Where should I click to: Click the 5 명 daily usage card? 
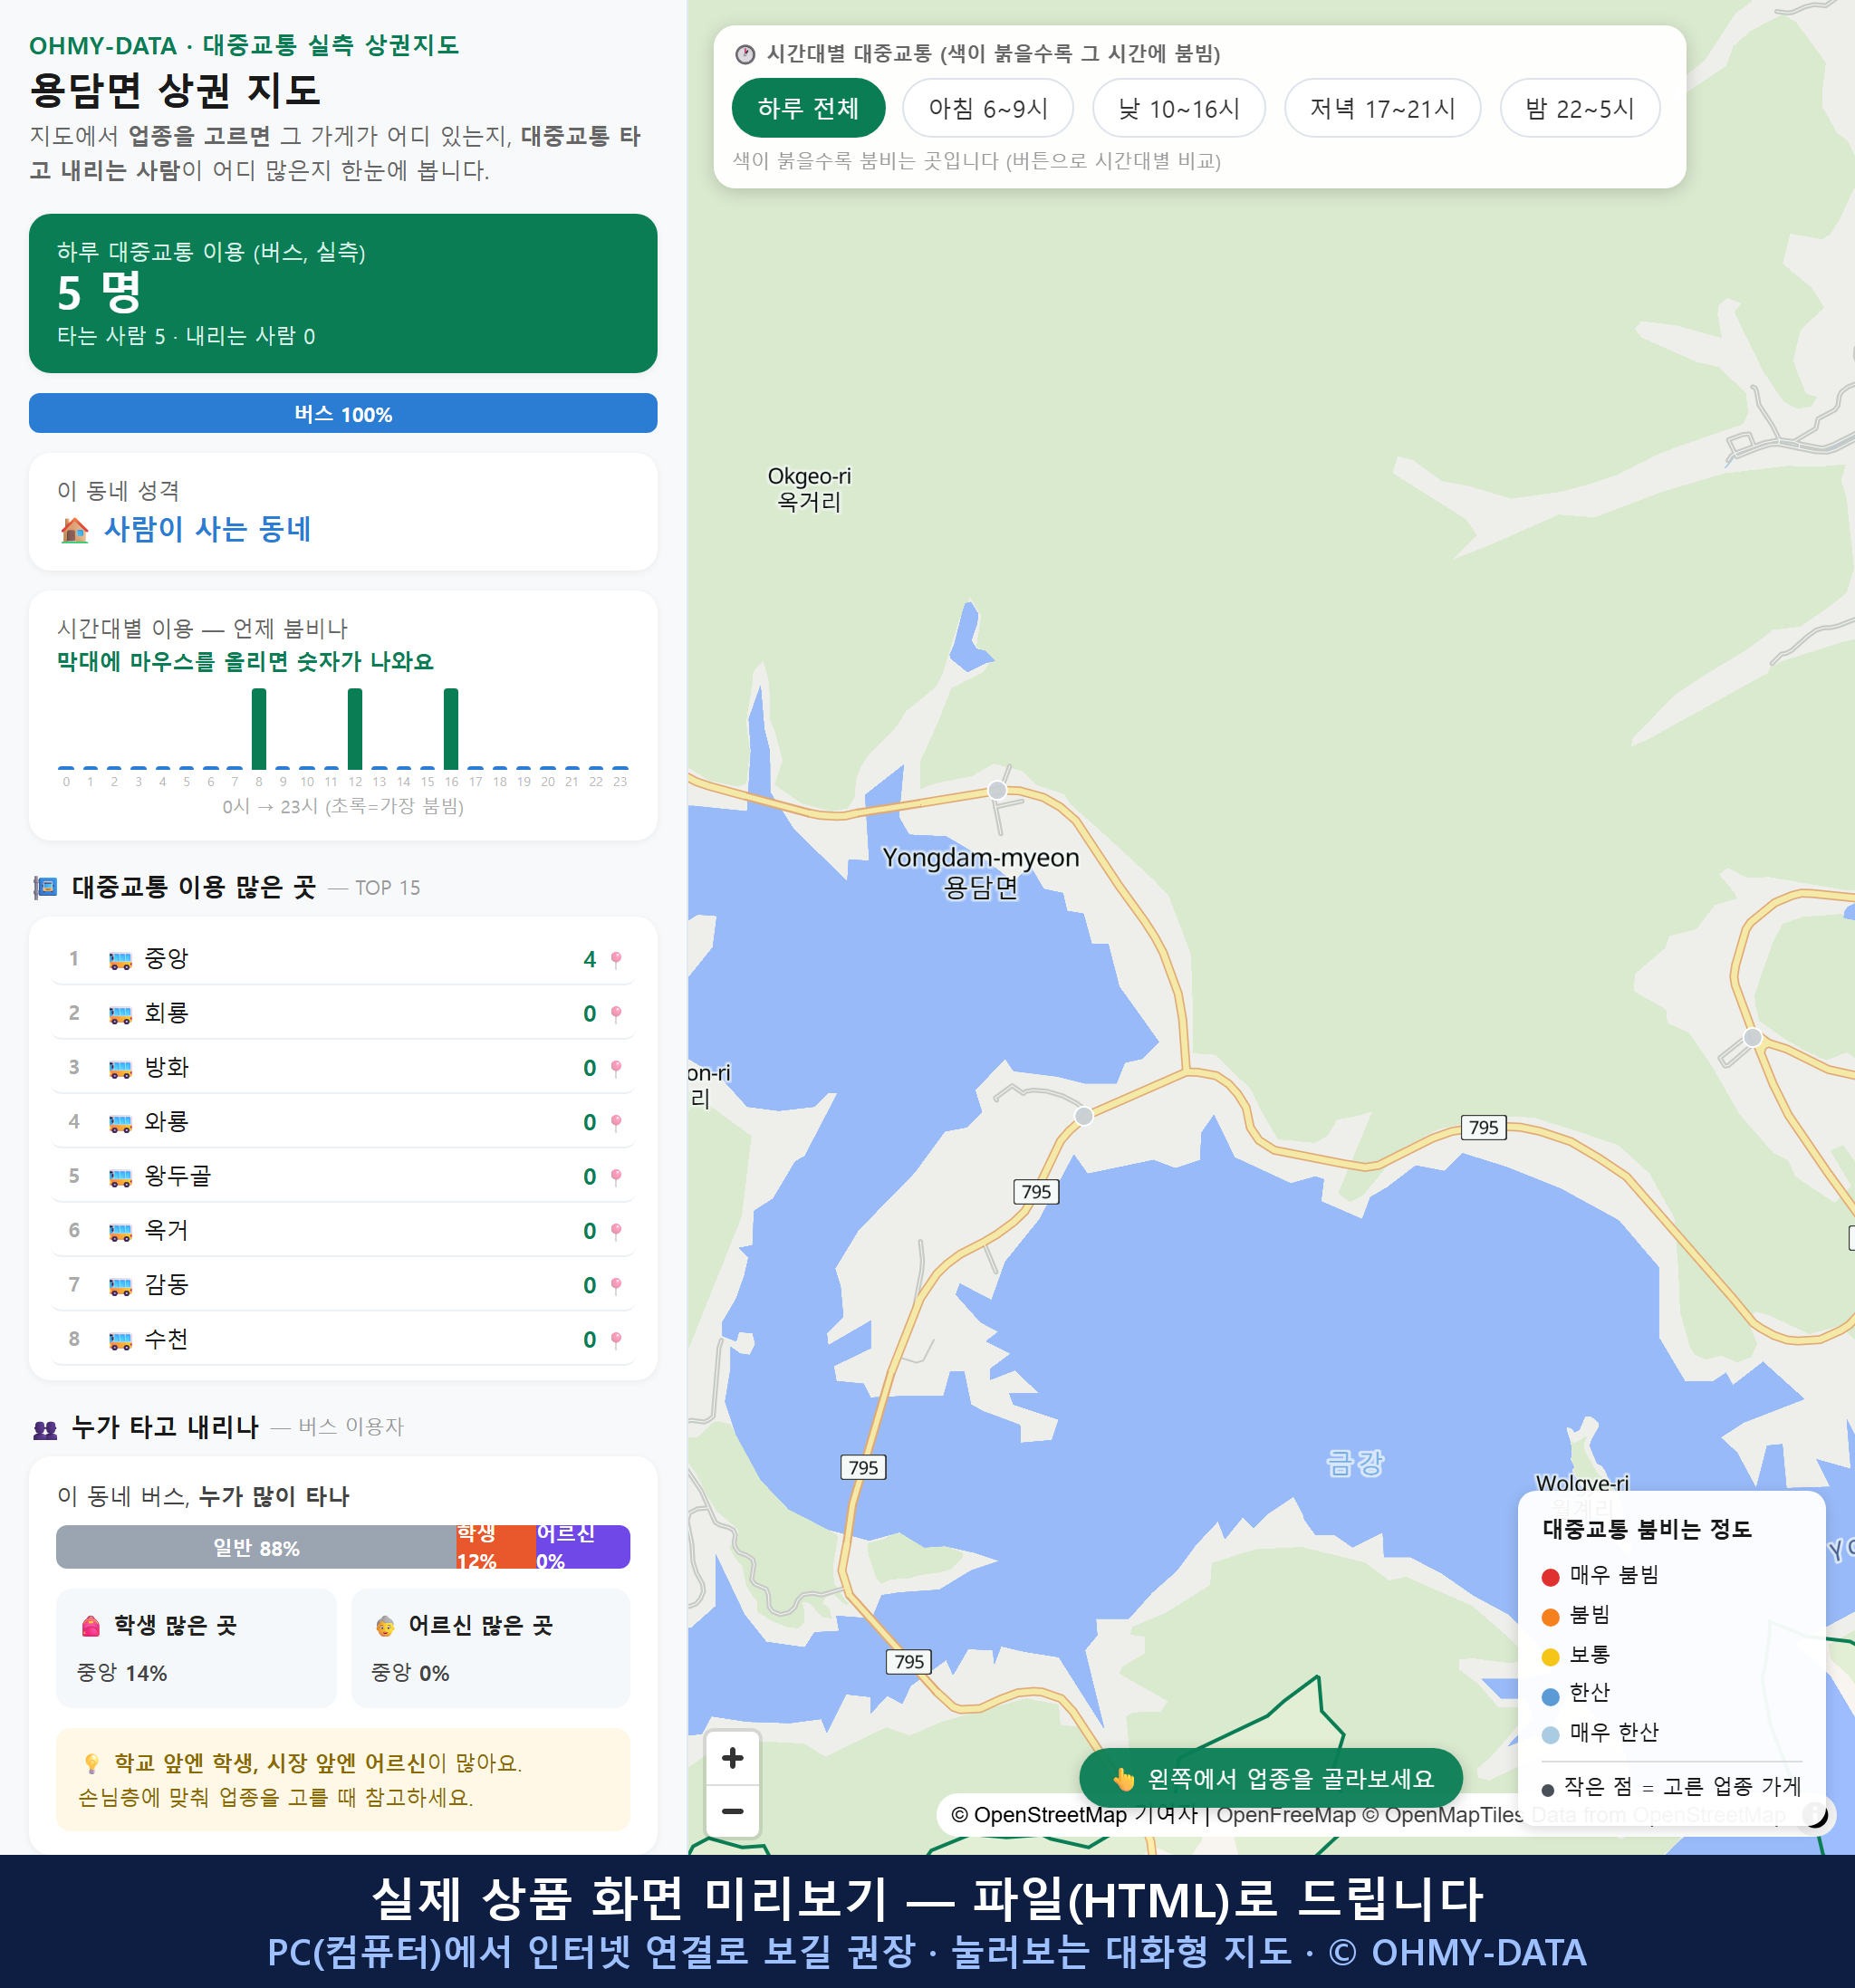(x=343, y=293)
